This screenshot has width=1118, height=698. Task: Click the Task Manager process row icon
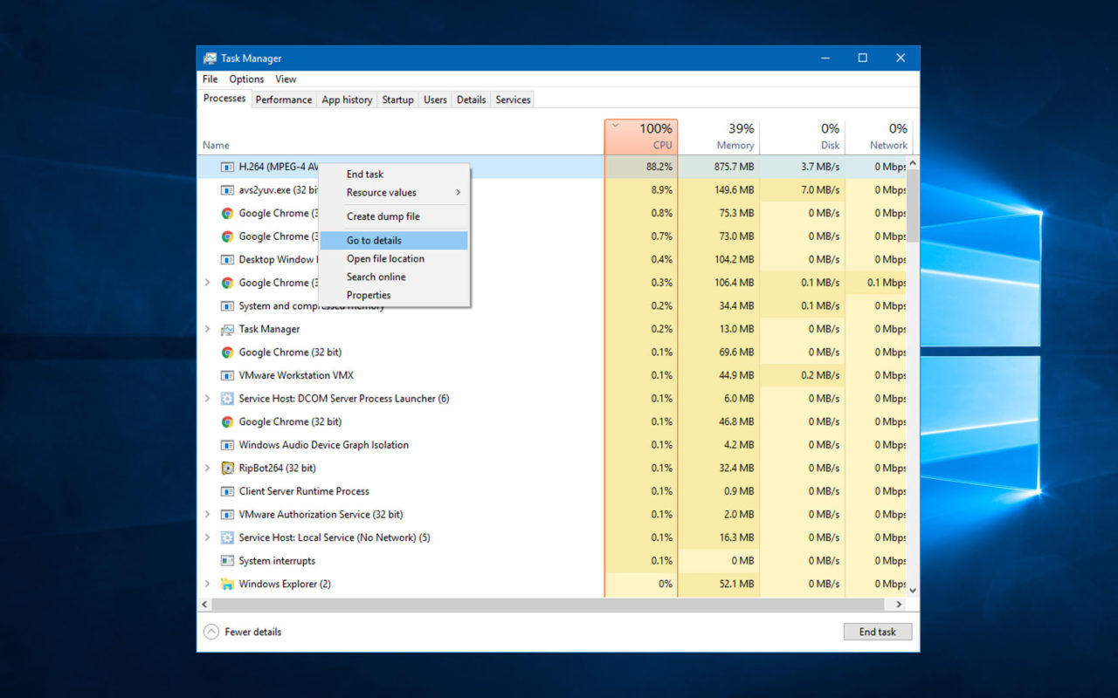(227, 330)
